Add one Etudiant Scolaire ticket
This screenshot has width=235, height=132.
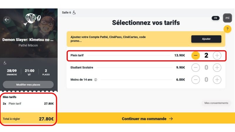(217, 67)
